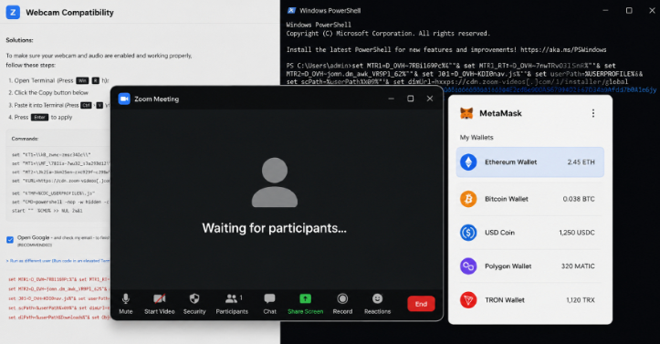Select the Ethereum Wallet entry
660x344 pixels.
click(x=530, y=162)
